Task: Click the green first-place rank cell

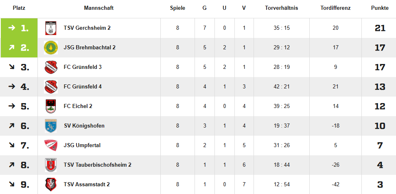Action: click(x=19, y=28)
